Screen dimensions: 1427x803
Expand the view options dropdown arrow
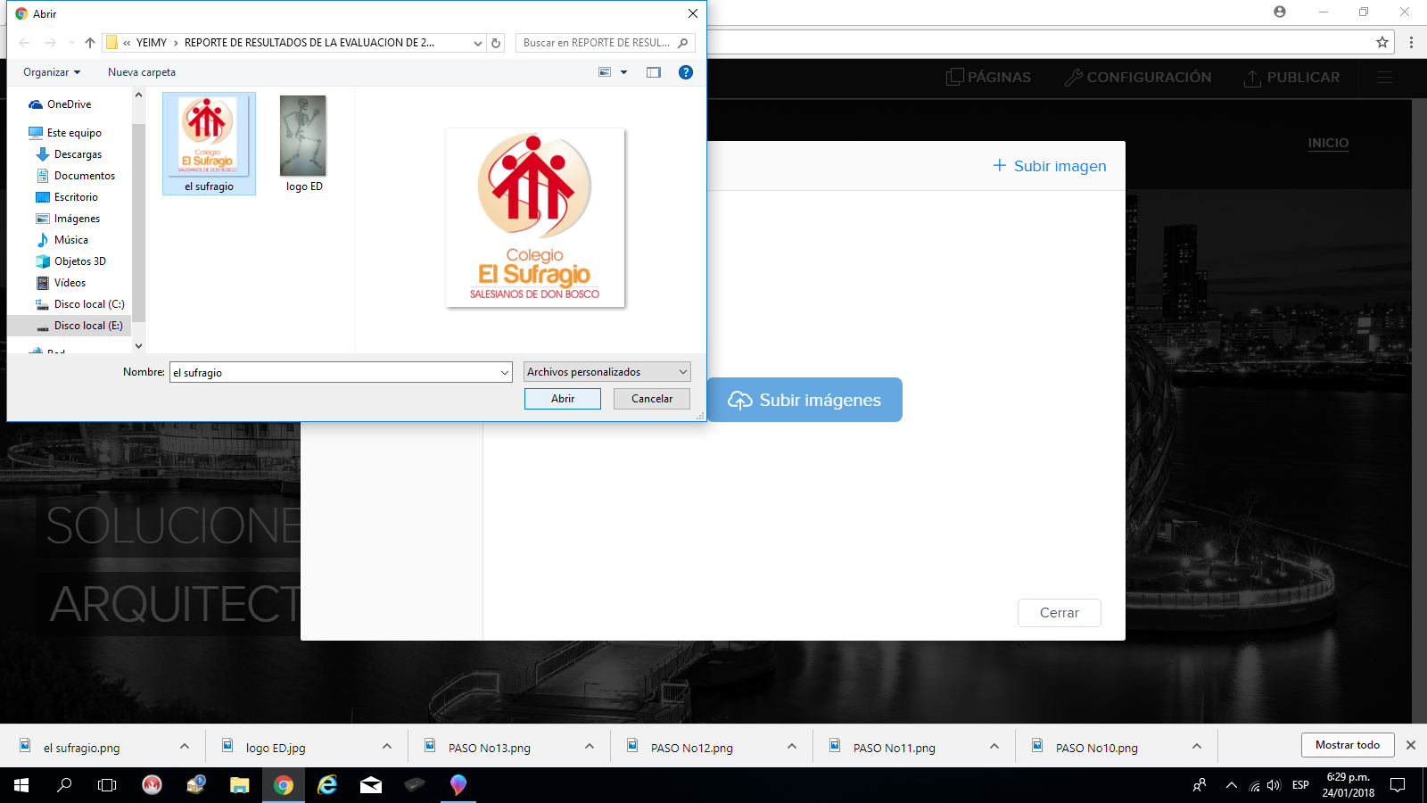(x=623, y=72)
